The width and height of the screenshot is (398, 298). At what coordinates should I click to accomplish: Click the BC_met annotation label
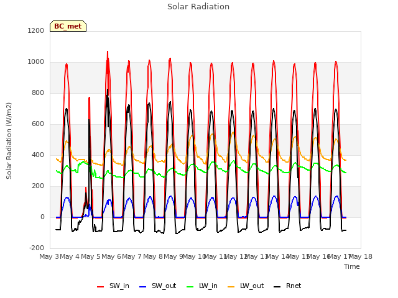(68, 26)
